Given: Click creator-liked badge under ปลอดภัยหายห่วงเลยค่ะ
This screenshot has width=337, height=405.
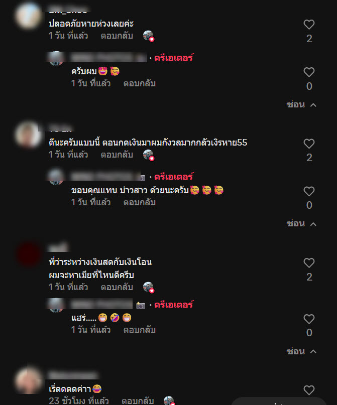Looking at the screenshot, I should pos(149,36).
